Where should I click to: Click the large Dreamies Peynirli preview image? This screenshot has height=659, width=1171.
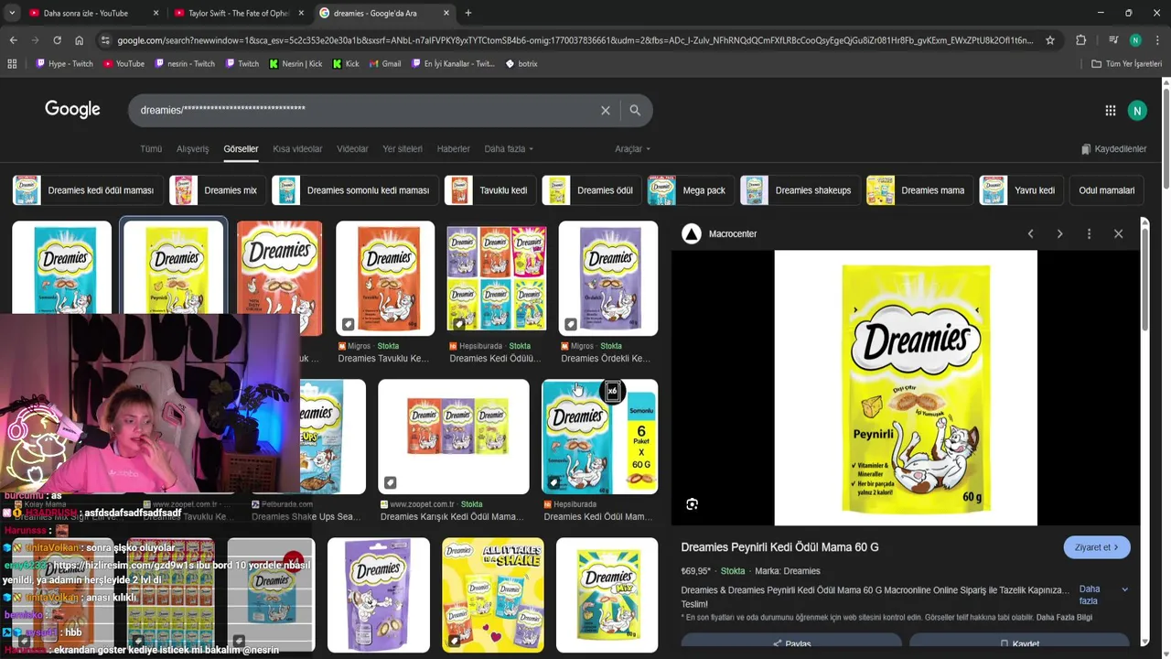906,388
